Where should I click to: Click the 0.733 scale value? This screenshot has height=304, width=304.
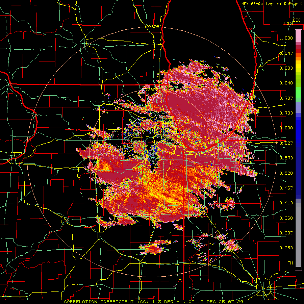coord(286,113)
